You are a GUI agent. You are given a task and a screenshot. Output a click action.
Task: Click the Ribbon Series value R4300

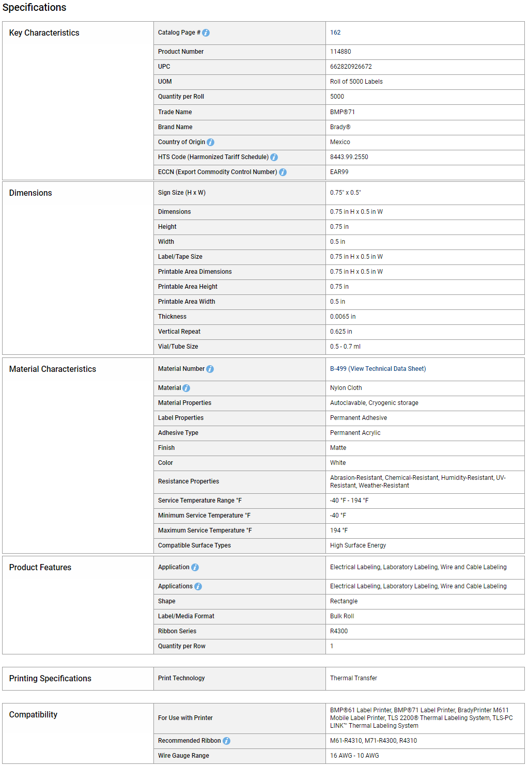pyautogui.click(x=339, y=631)
